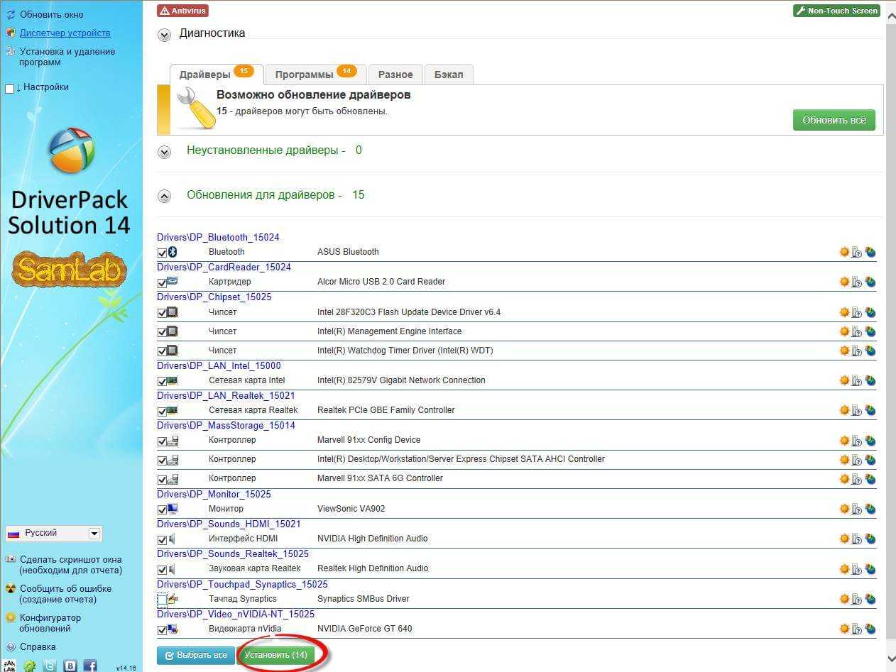Enable the Synaptics touchpad driver checkbox
The image size is (896, 672).
(162, 600)
